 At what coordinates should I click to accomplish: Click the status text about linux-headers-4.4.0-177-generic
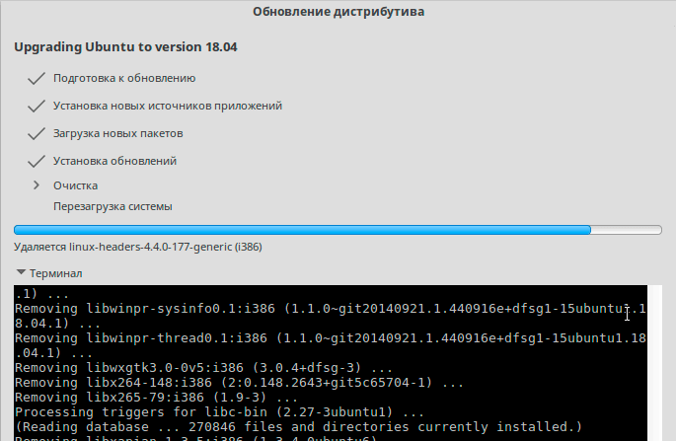tap(137, 247)
